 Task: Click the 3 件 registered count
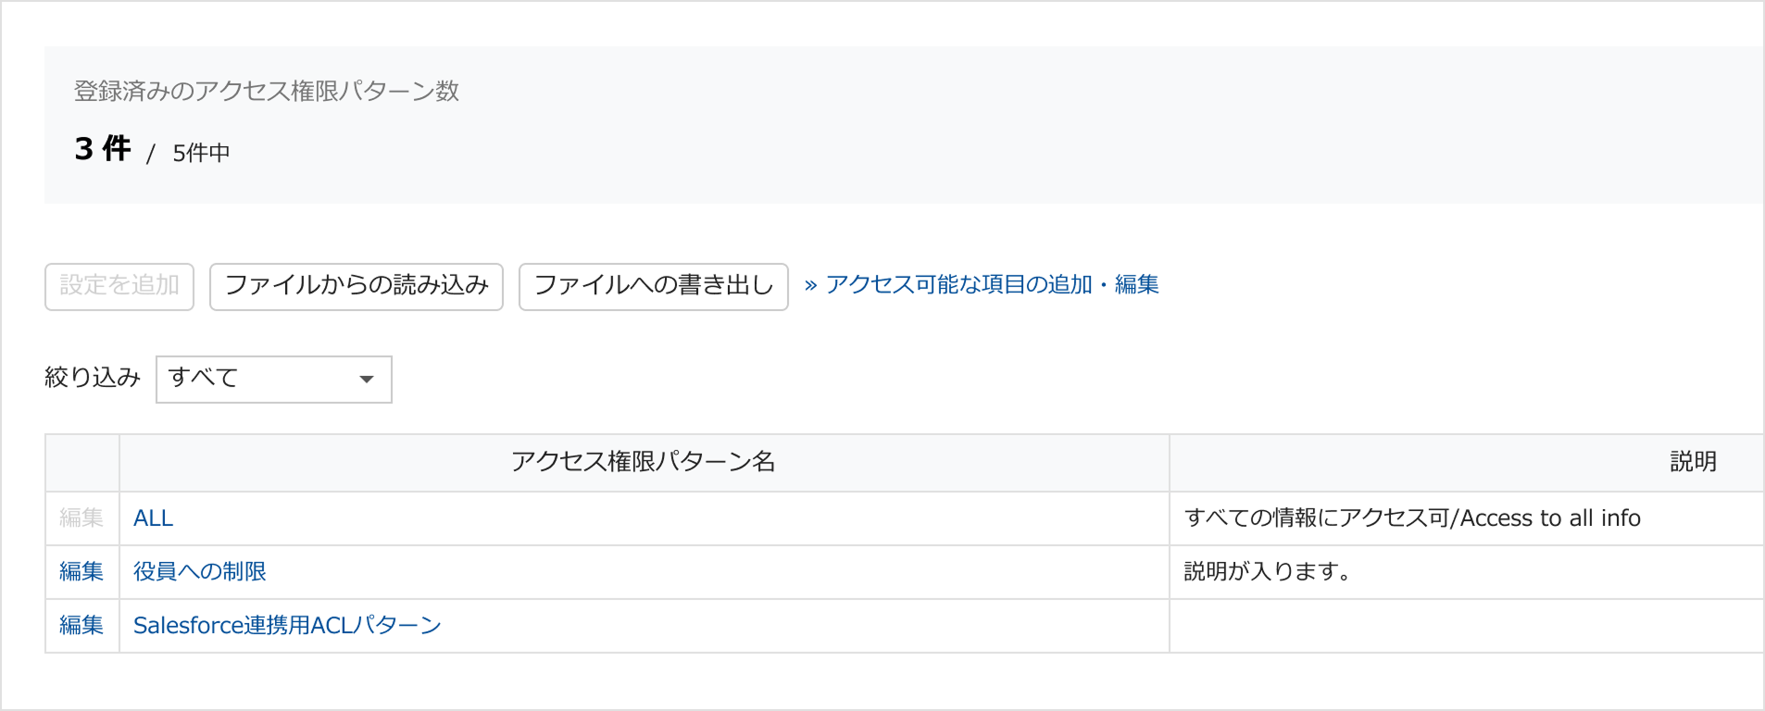pyautogui.click(x=103, y=149)
